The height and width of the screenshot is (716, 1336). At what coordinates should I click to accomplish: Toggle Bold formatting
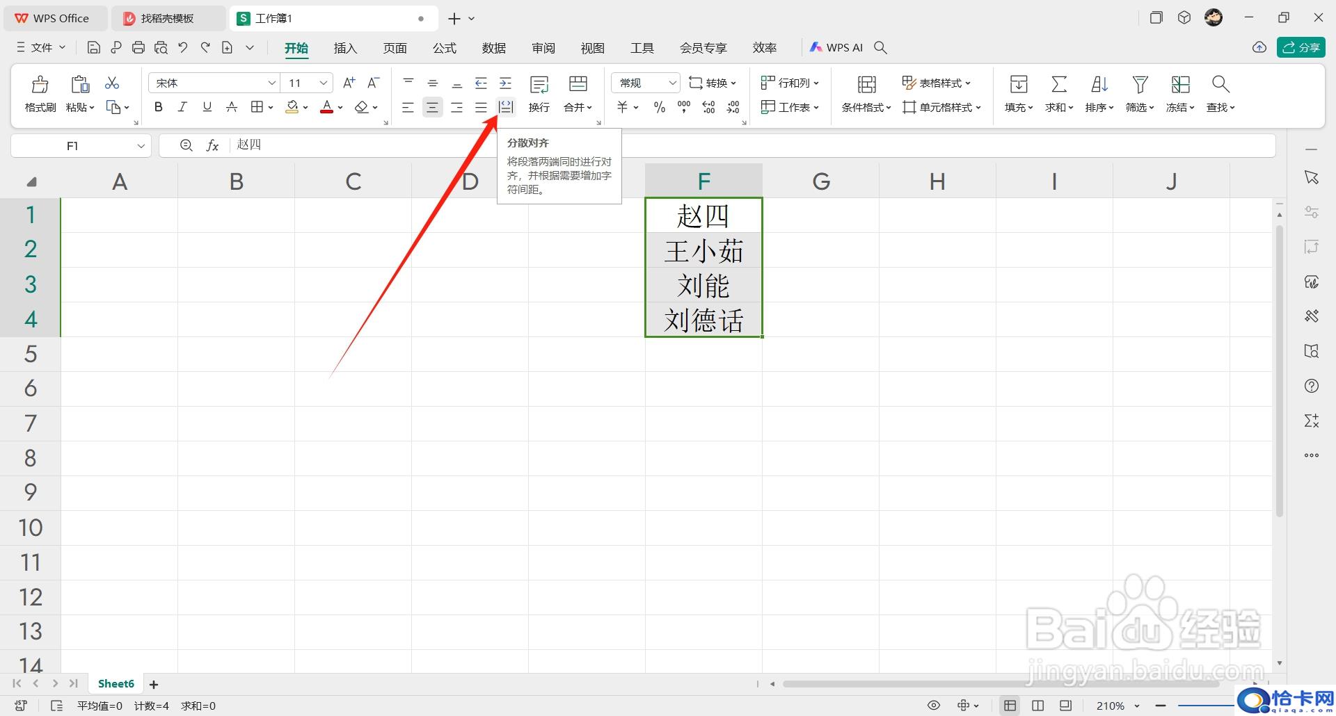point(159,107)
